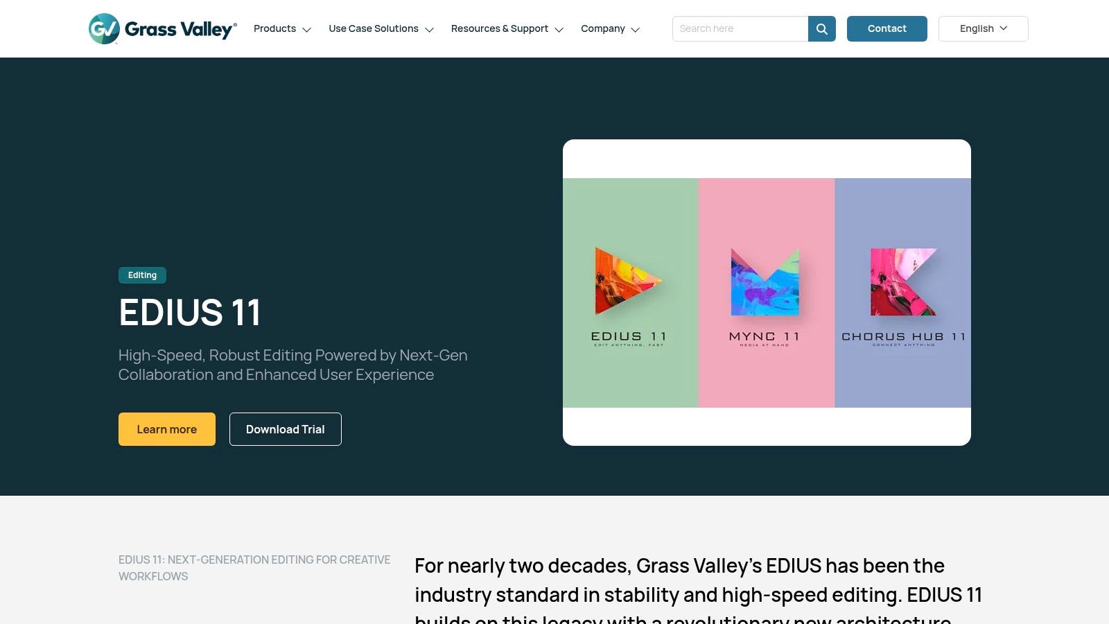
Task: Open the Use Case Solutions menu
Action: point(374,28)
